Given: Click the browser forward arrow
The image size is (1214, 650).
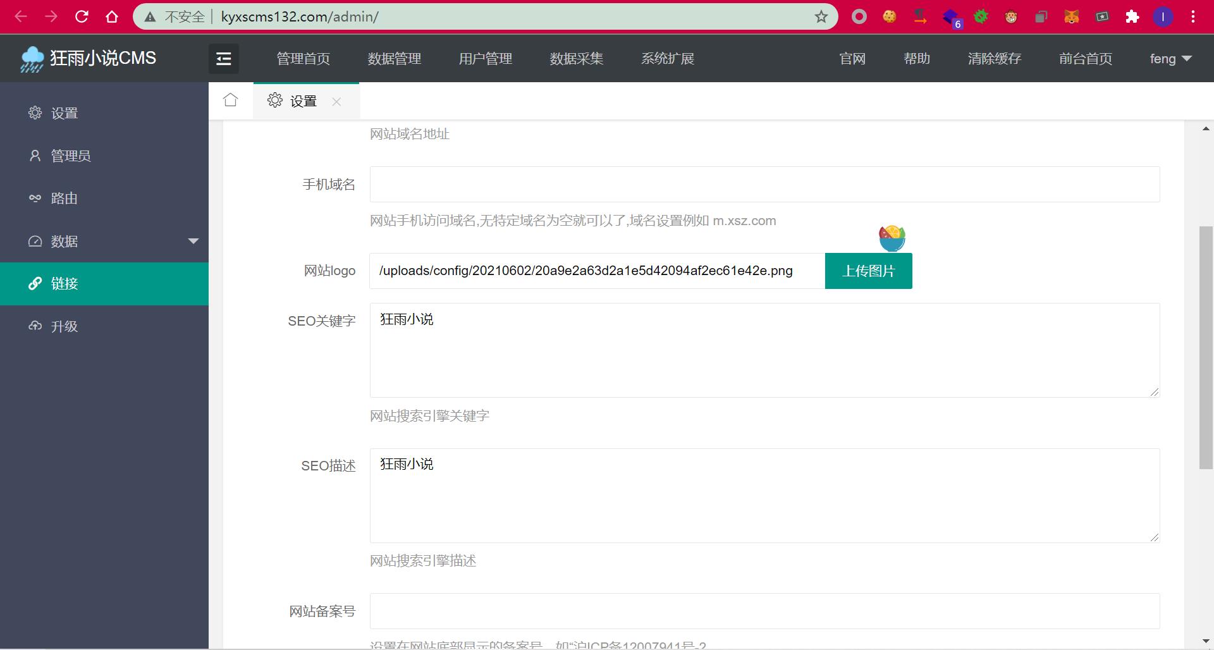Looking at the screenshot, I should pyautogui.click(x=51, y=17).
